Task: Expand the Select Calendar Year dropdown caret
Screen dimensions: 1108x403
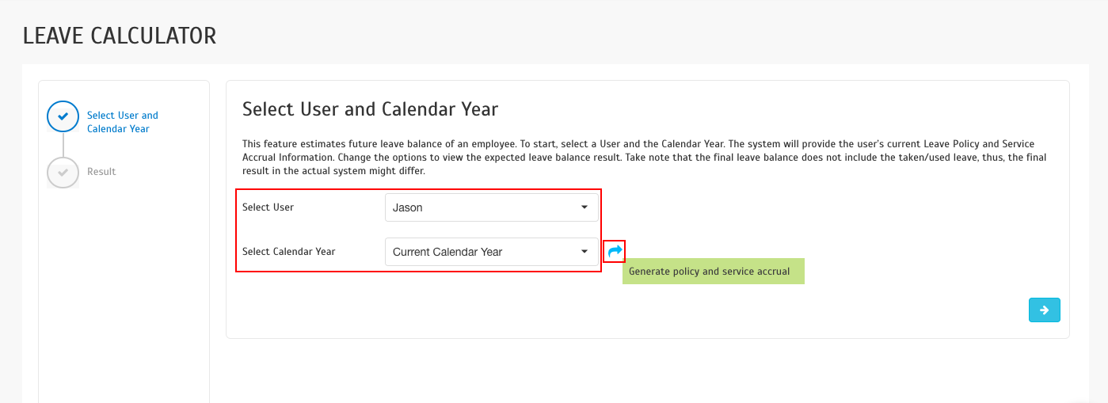Action: point(584,252)
